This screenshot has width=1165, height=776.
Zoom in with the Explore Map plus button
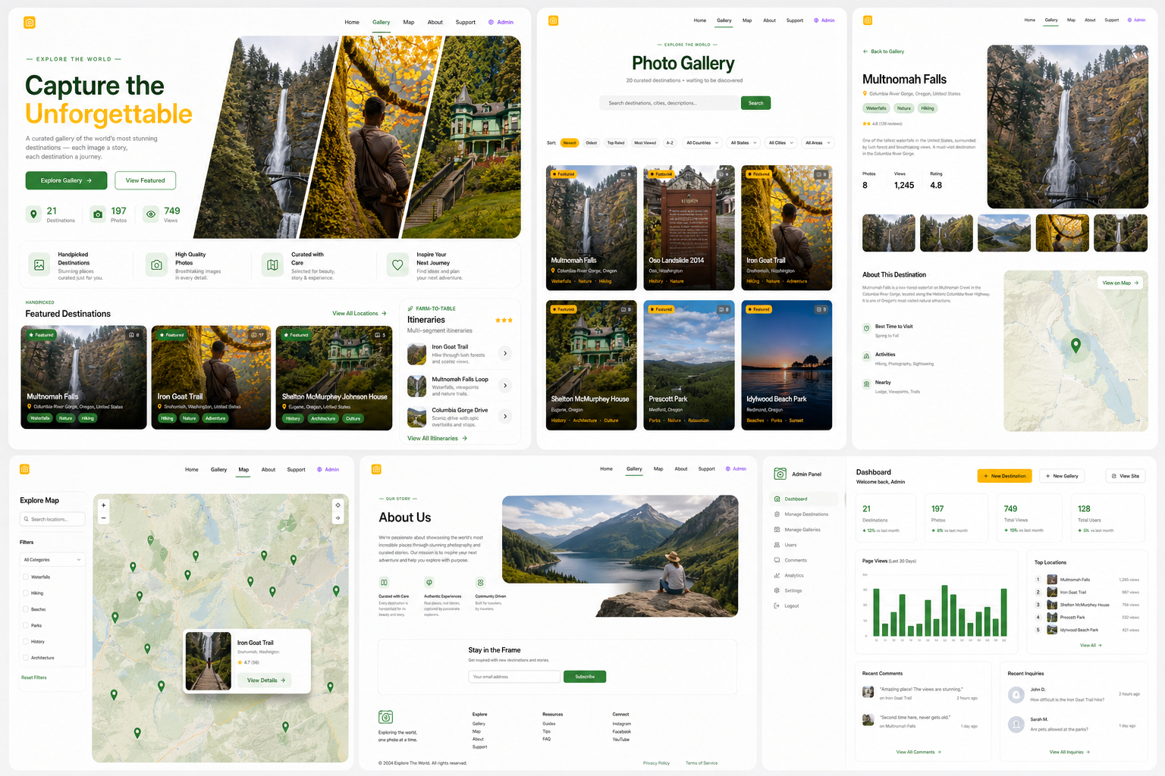click(x=104, y=505)
